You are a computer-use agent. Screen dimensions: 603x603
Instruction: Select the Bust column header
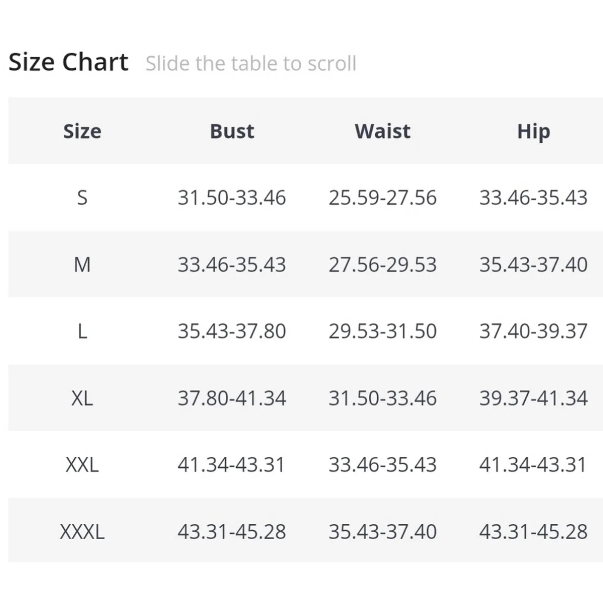click(x=232, y=132)
